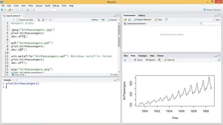
Task: Click the Save All icon
Action: point(22,10)
